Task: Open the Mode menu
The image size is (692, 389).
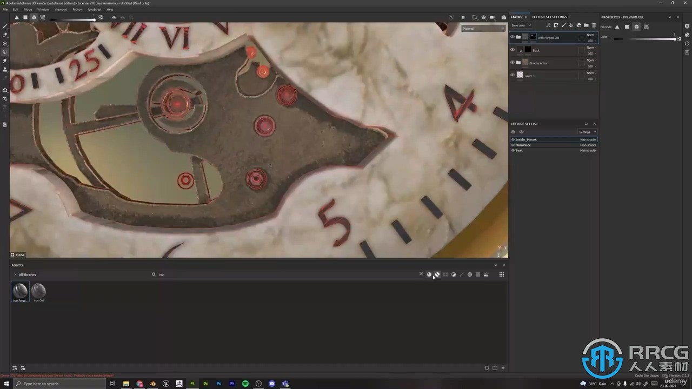Action: tap(28, 9)
